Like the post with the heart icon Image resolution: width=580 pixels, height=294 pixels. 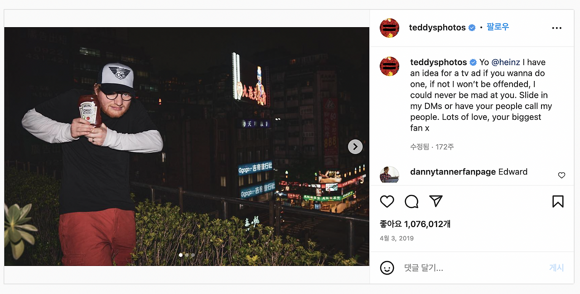tap(387, 201)
